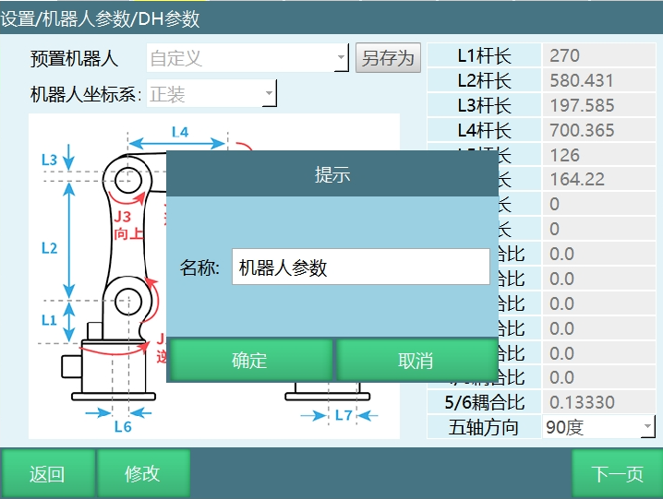Open the 机器人坐标系 coordinate system dropdown
This screenshot has height=499, width=663.
coord(211,93)
